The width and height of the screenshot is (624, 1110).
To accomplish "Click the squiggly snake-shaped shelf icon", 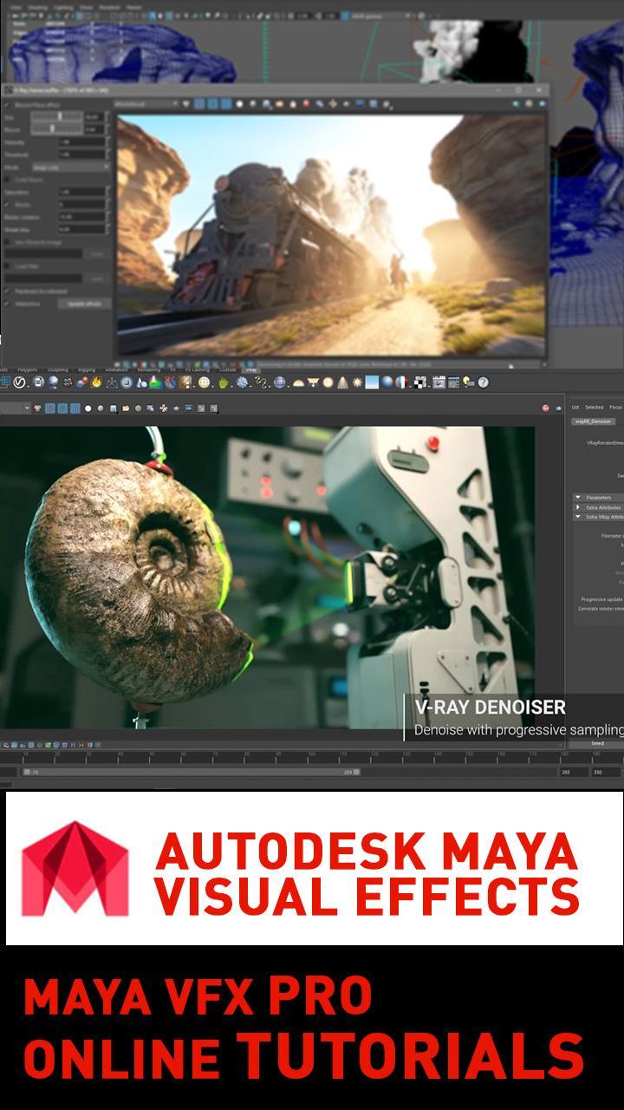I will pyautogui.click(x=259, y=382).
